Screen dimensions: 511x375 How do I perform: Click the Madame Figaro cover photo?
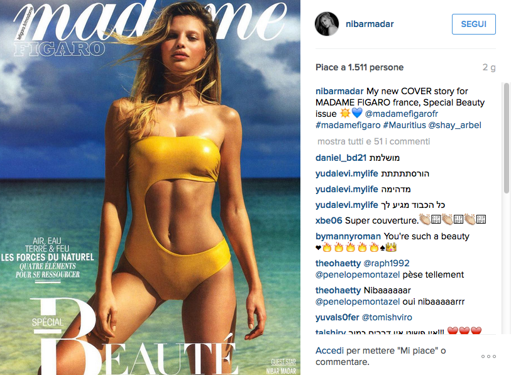click(150, 188)
